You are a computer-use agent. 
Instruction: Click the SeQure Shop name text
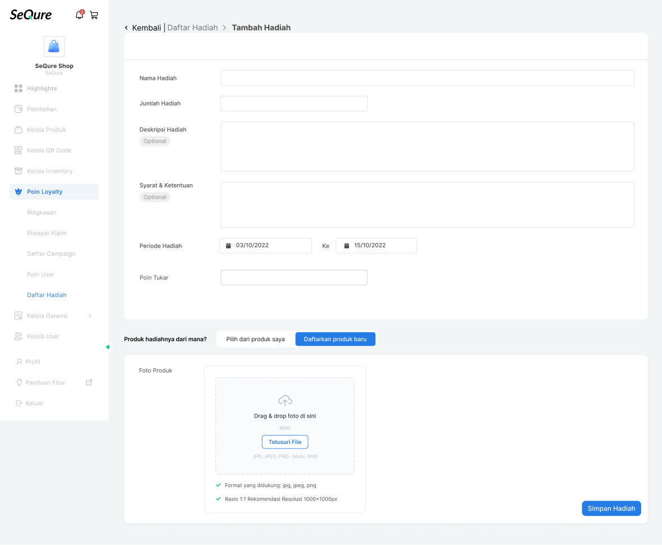click(x=54, y=66)
